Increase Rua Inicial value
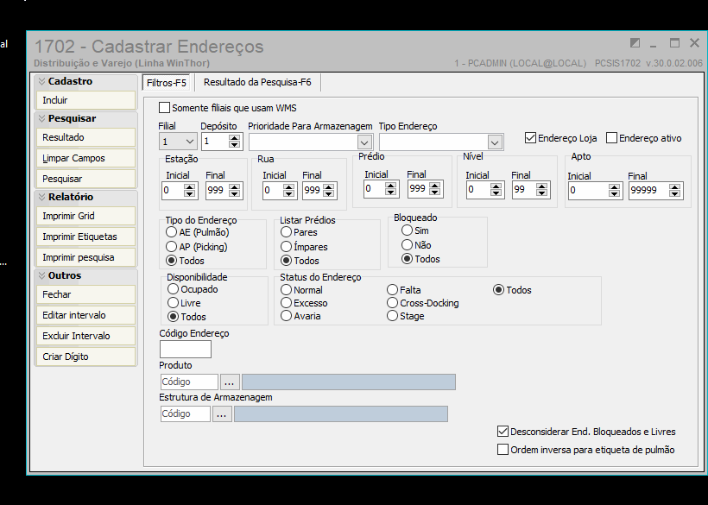 pos(290,187)
